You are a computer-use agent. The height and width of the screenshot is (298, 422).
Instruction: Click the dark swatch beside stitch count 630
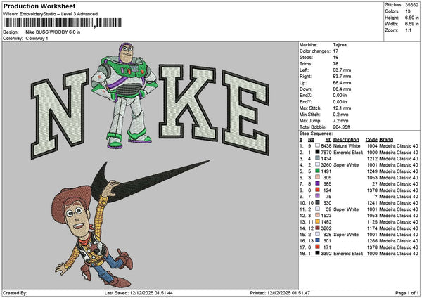coord(317,202)
